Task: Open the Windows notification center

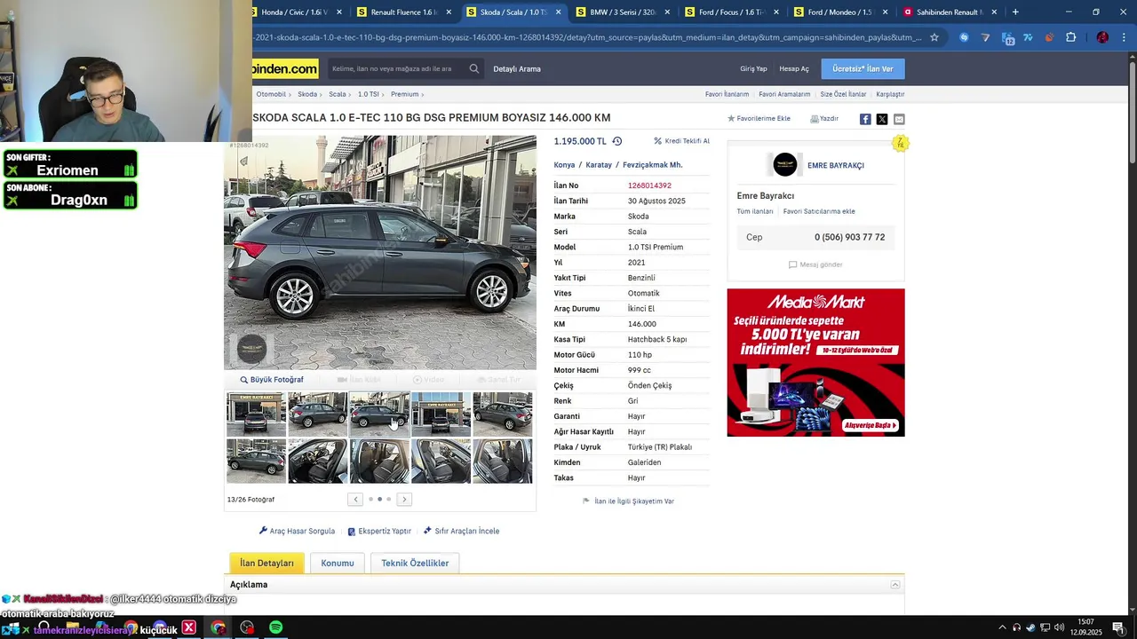Action: point(1118,627)
